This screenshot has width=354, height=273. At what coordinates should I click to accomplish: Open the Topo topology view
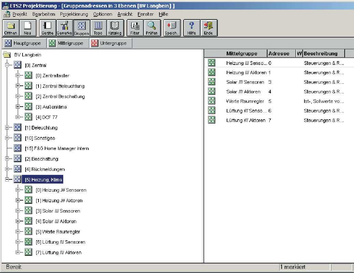click(x=98, y=28)
